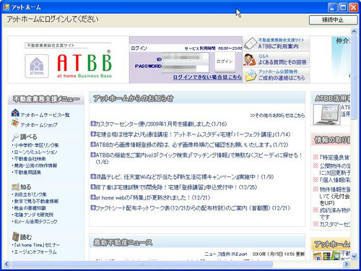Click the ログイン button
The height and width of the screenshot is (271, 361).
coord(225,61)
